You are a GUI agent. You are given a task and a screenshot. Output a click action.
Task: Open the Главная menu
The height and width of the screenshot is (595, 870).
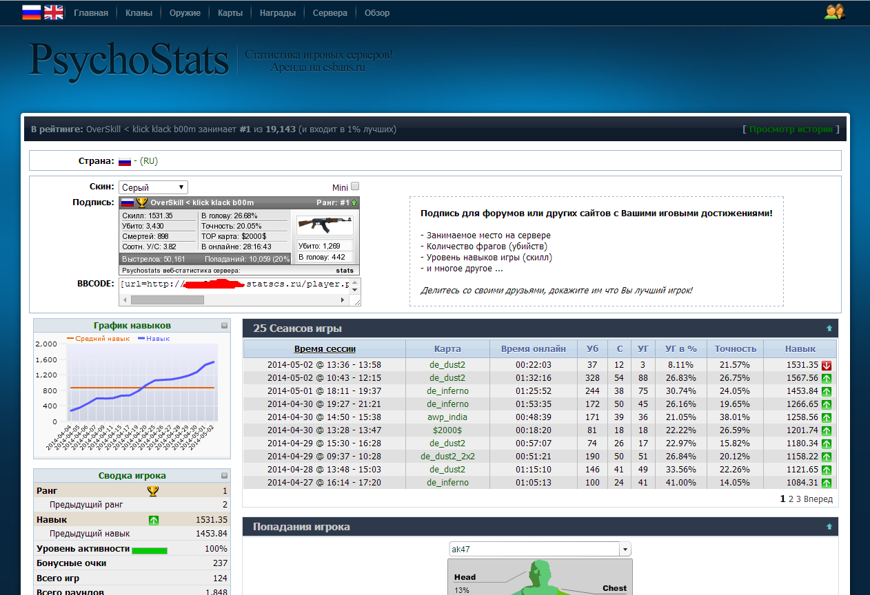coord(91,12)
